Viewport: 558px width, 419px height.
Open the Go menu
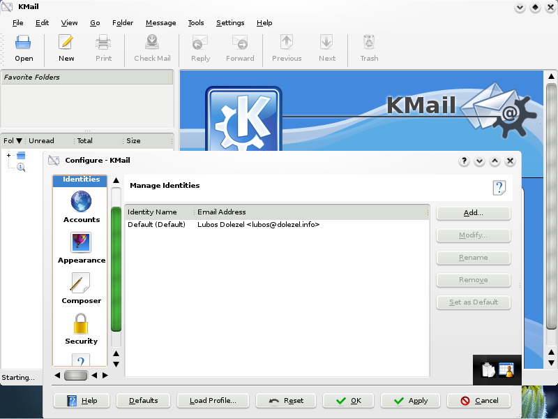click(95, 23)
